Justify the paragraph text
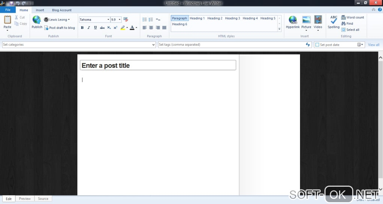 pyautogui.click(x=164, y=28)
